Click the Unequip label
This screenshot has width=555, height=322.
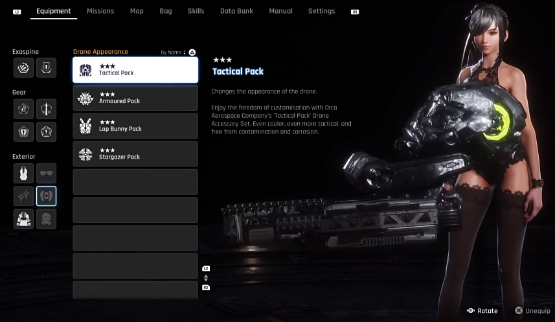pos(538,311)
